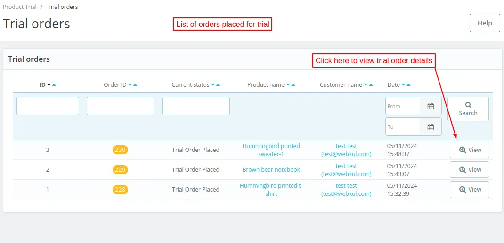This screenshot has height=243, width=504.
Task: Open calendar for From date
Action: coord(431,106)
